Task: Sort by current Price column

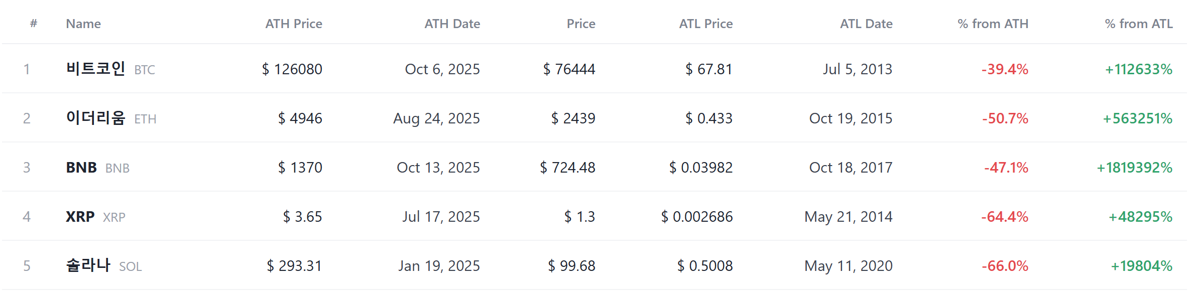Action: [581, 24]
